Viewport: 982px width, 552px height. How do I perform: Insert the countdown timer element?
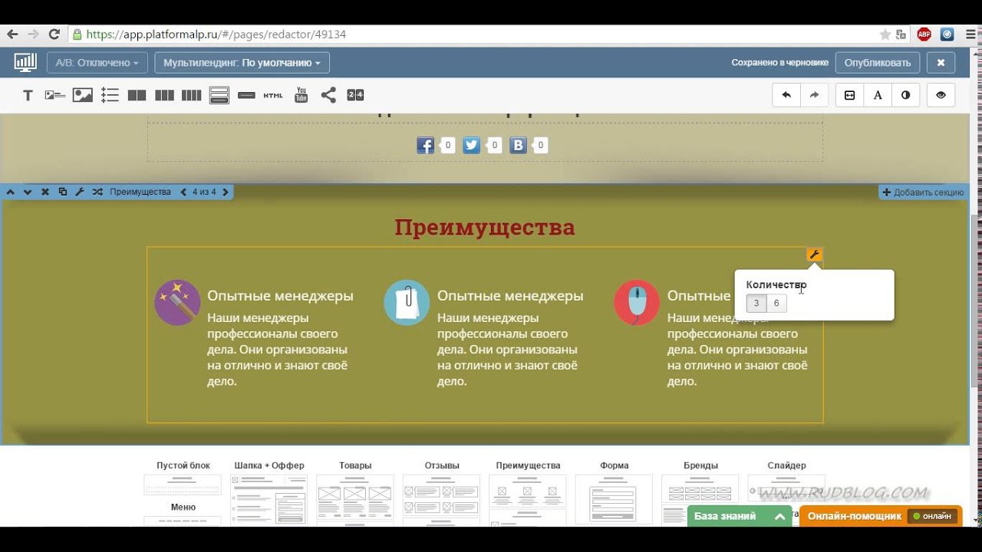[x=355, y=95]
